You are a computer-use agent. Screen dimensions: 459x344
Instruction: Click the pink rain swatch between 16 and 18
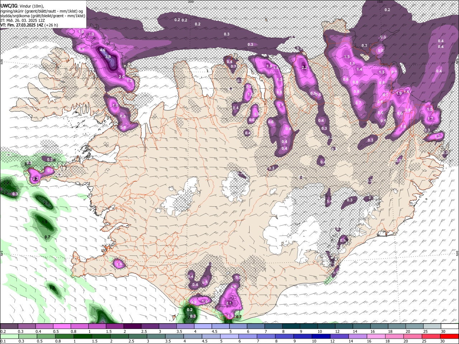pyautogui.click(x=376, y=336)
